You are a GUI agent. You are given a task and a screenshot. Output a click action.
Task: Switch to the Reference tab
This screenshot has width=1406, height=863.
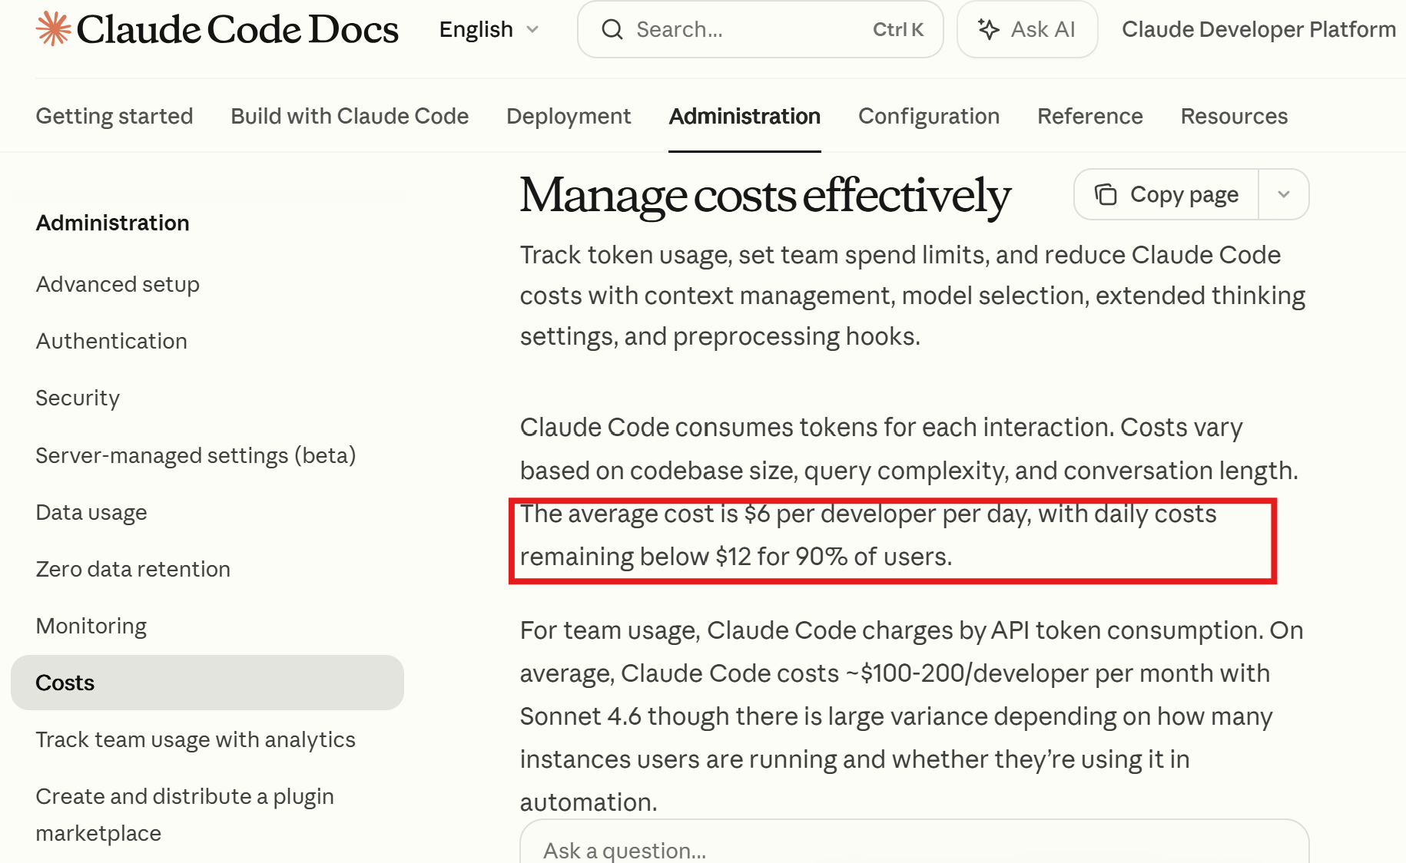tap(1089, 116)
